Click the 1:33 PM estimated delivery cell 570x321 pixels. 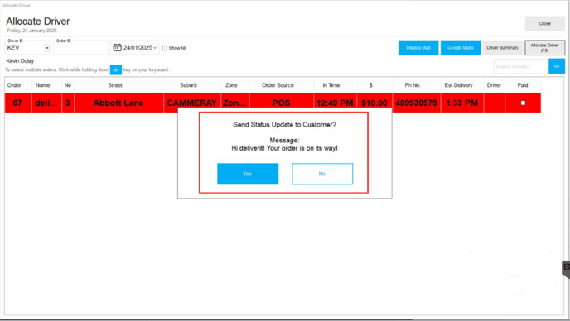[462, 103]
